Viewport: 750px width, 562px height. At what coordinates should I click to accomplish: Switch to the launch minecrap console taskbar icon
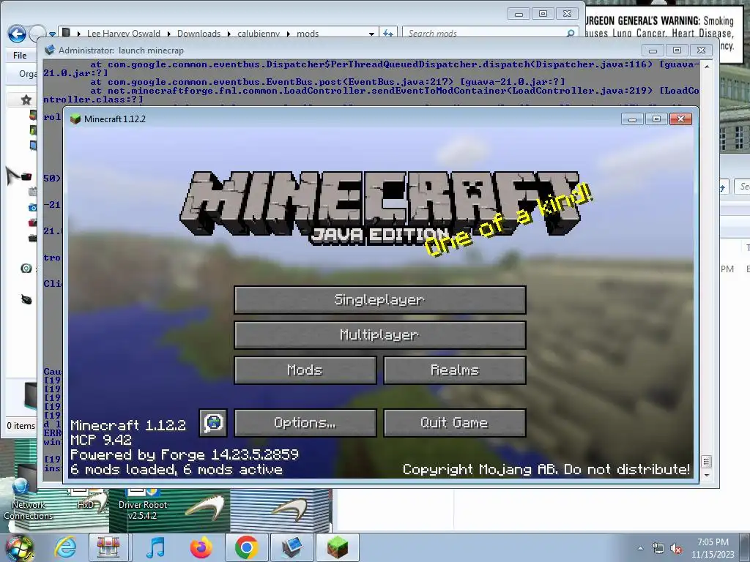[x=292, y=547]
